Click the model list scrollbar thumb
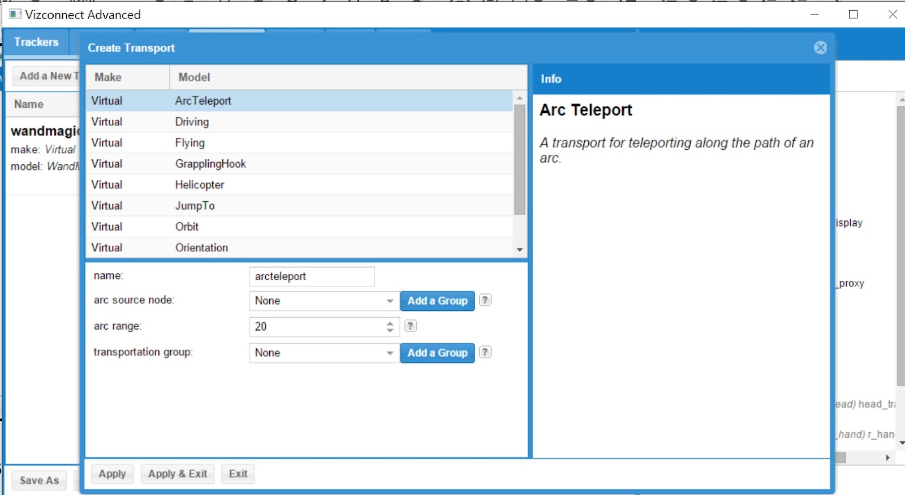 [519, 160]
